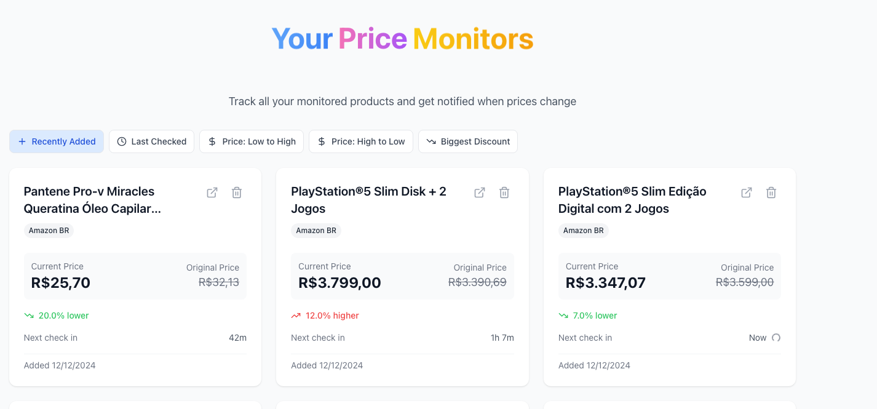Click the red upward trend icon beside 12.0% higher
The image size is (877, 409).
click(296, 316)
